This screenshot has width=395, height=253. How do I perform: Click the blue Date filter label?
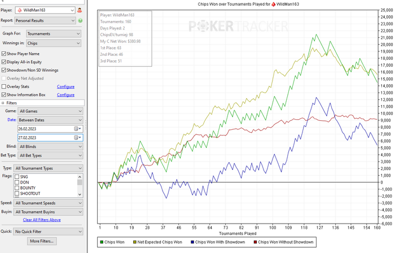(x=12, y=120)
